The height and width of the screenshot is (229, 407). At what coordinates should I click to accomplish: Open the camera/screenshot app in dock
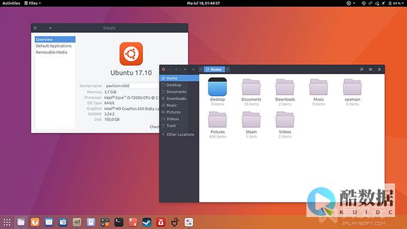click(x=63, y=222)
